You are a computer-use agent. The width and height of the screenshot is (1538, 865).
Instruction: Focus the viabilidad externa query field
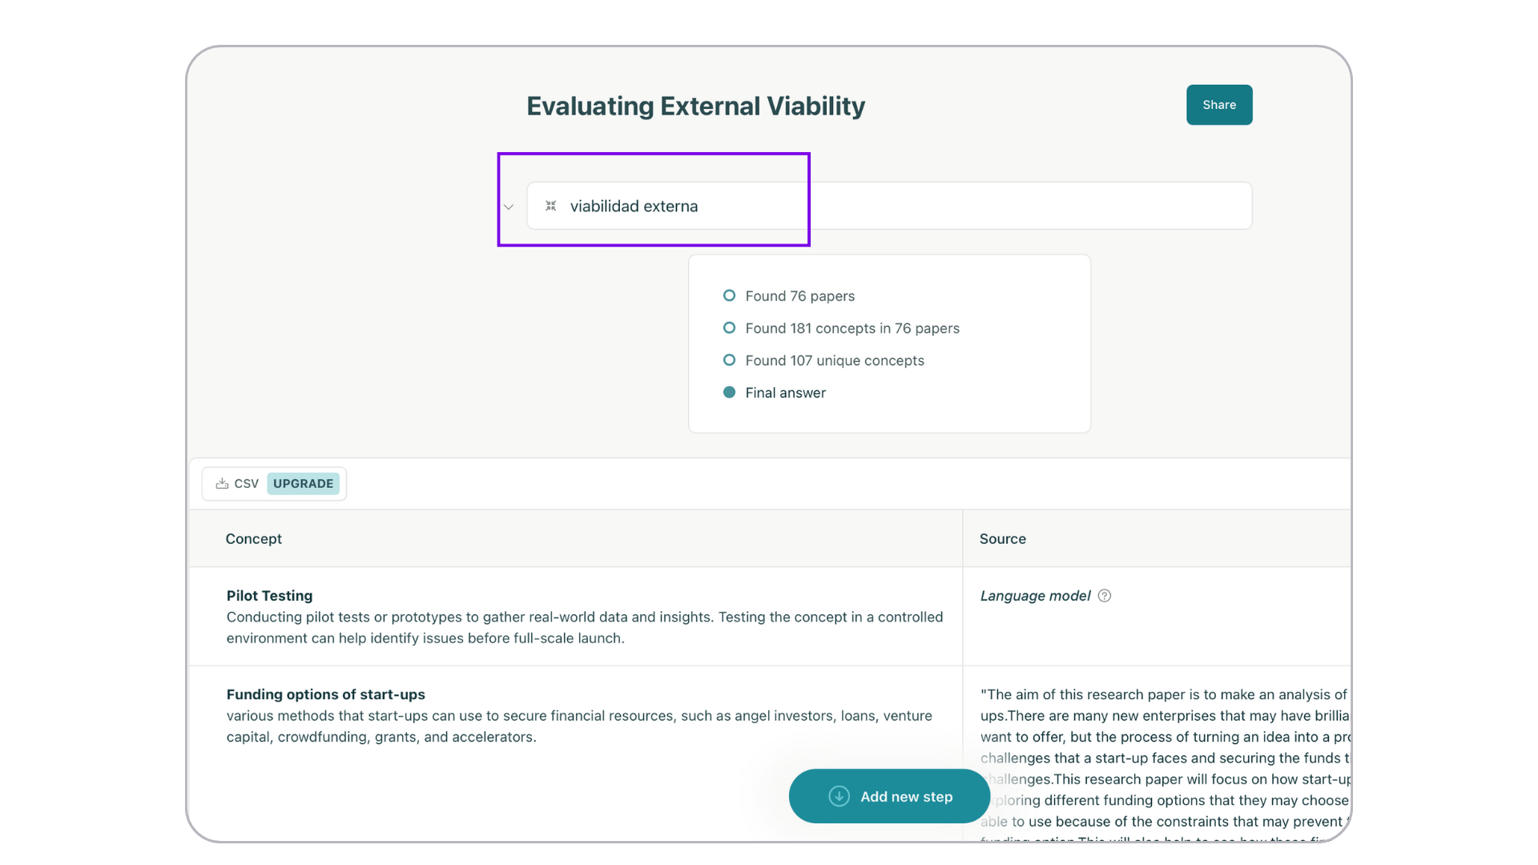(889, 206)
